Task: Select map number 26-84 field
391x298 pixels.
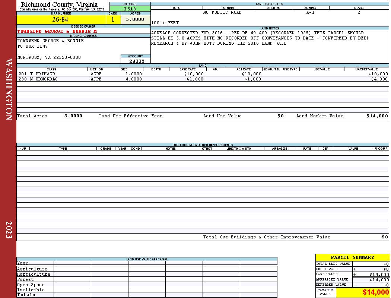Action: [61, 19]
